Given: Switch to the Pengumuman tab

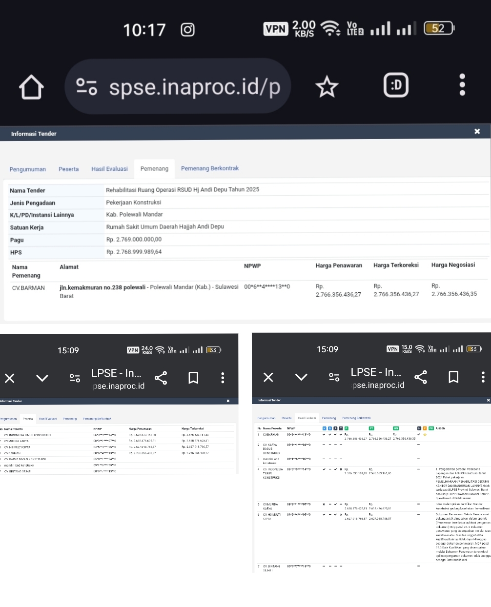Looking at the screenshot, I should point(28,169).
